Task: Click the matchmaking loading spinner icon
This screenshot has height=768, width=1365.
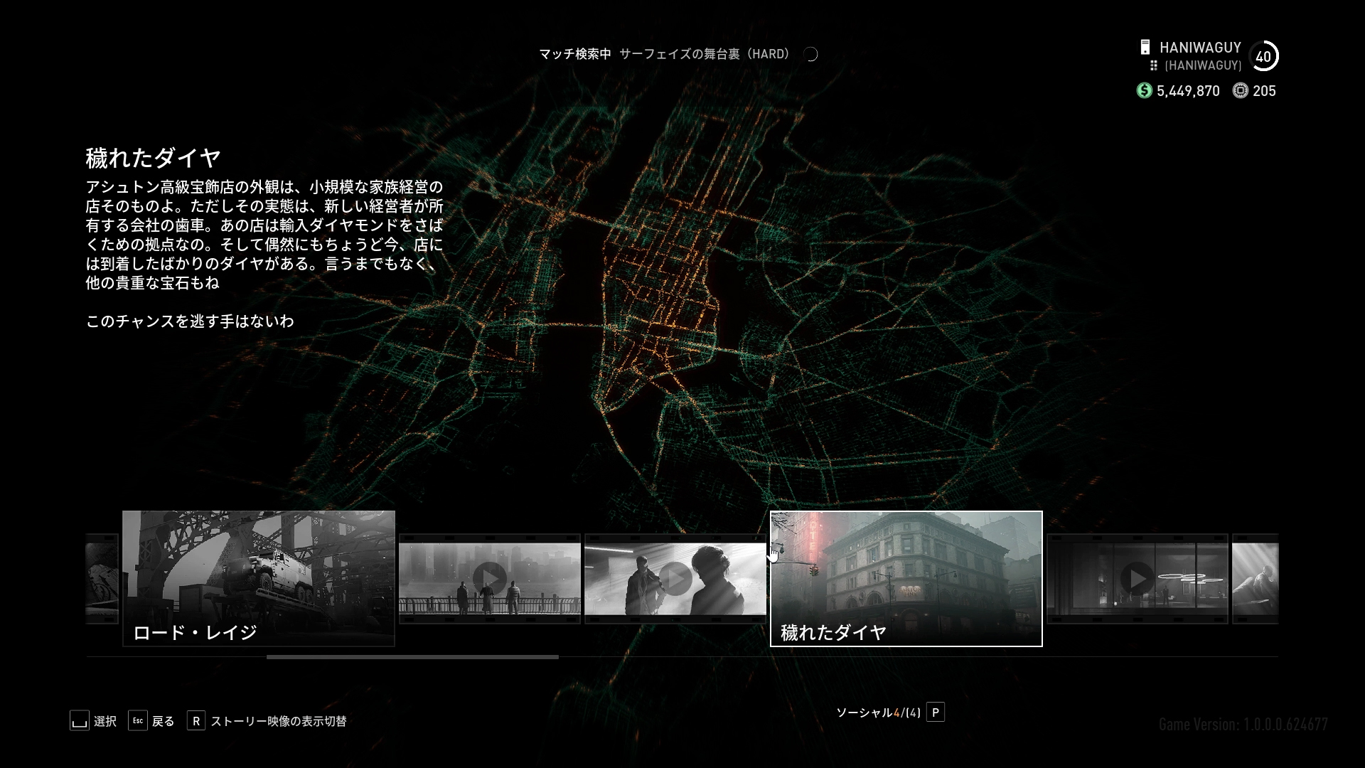Action: click(x=810, y=54)
